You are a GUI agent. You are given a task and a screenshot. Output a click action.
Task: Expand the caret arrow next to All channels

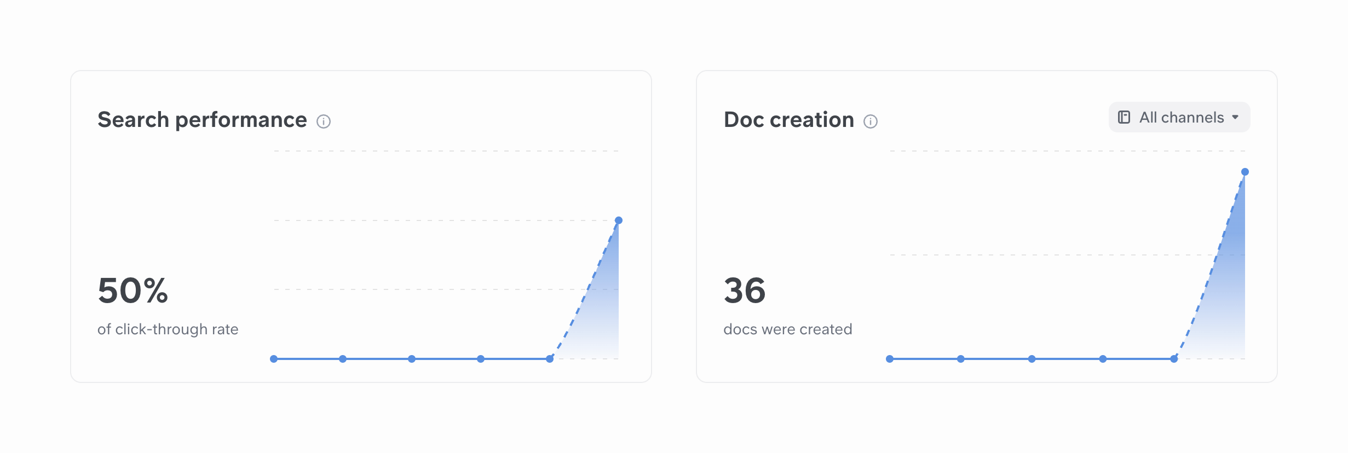pos(1235,118)
